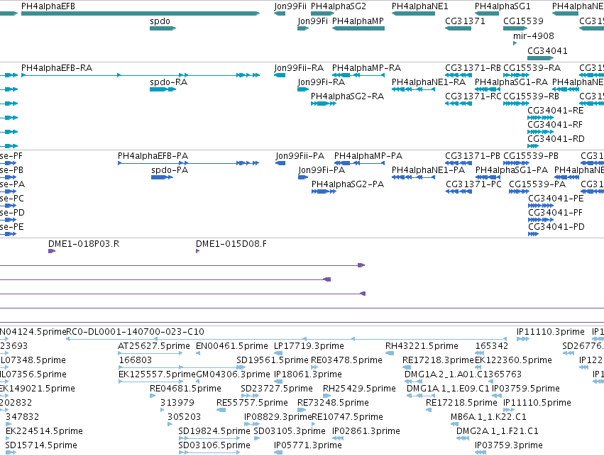Screen dimensions: 604x456
Task: Select the PH4alphaNE1 gene feature
Action: [x=413, y=13]
